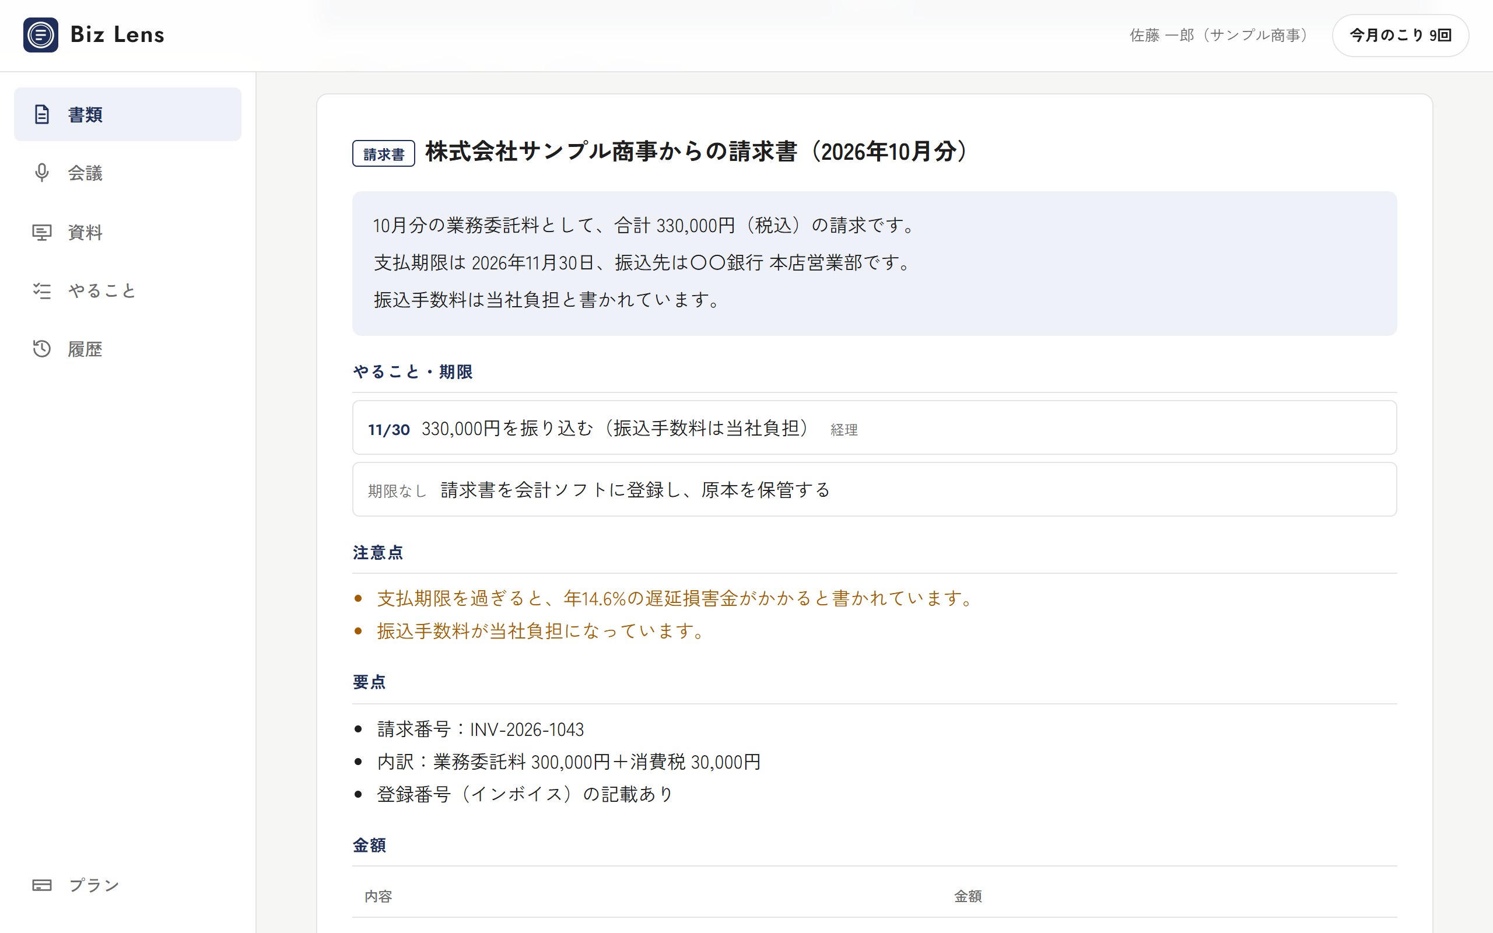Click the warning 振込手数料が当社負担になっています

tap(541, 630)
